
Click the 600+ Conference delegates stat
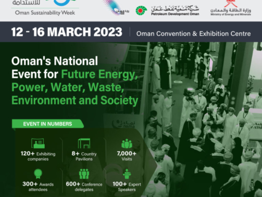pos(84,187)
